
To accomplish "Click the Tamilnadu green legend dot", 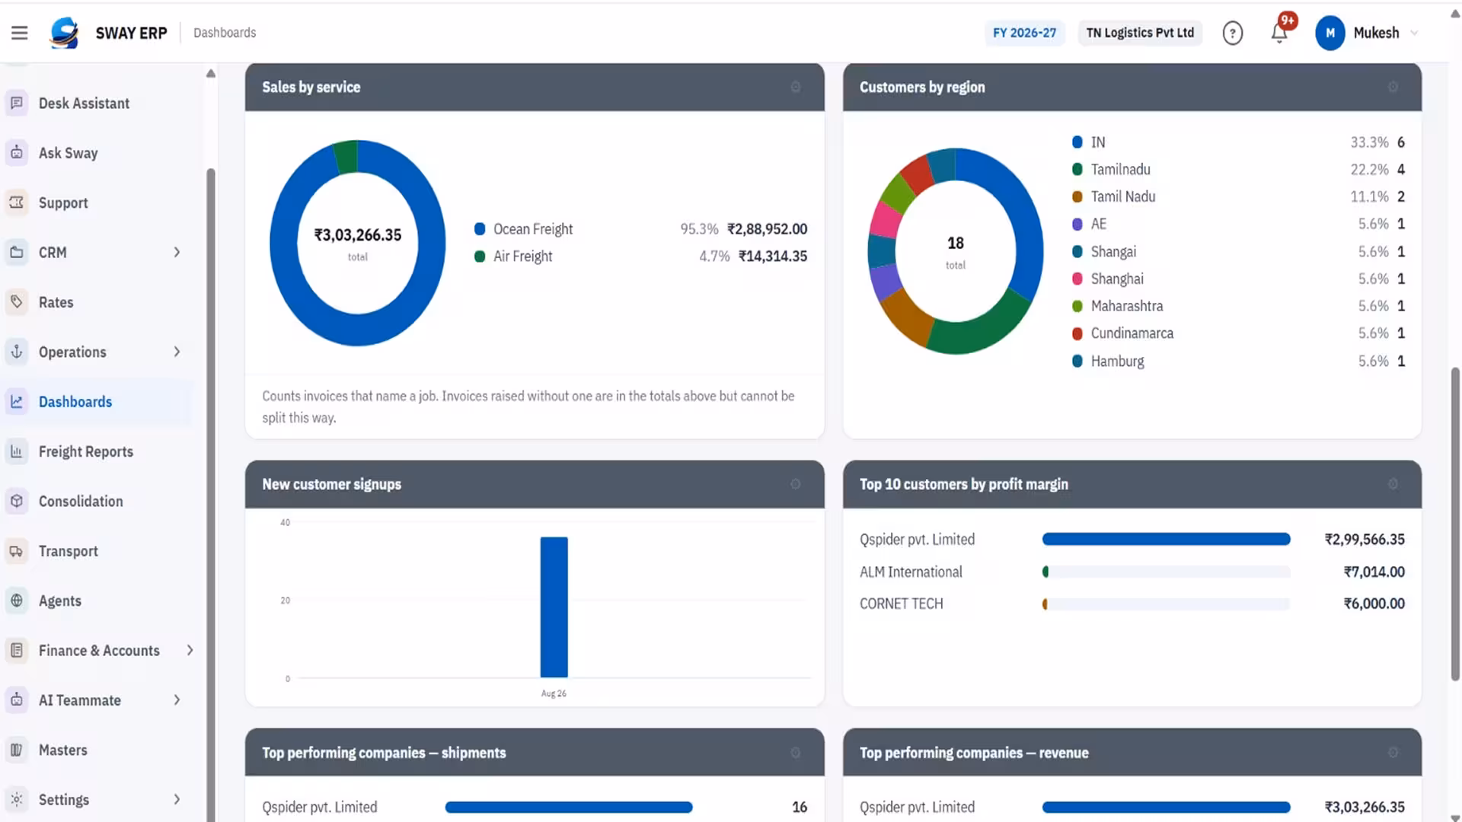I will point(1077,170).
